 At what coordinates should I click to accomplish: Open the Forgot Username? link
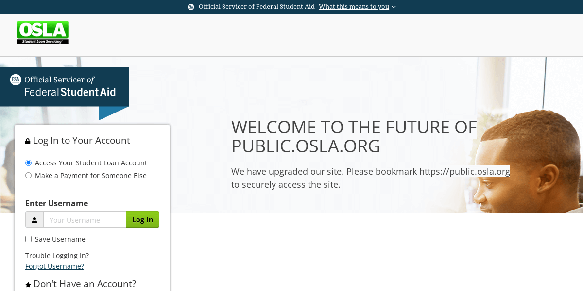(54, 266)
